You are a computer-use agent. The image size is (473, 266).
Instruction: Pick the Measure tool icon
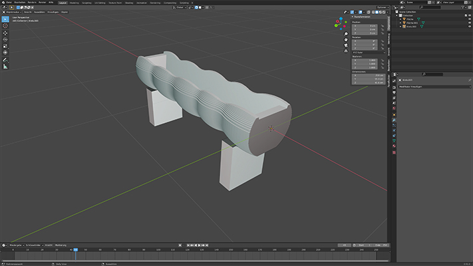[x=5, y=66]
